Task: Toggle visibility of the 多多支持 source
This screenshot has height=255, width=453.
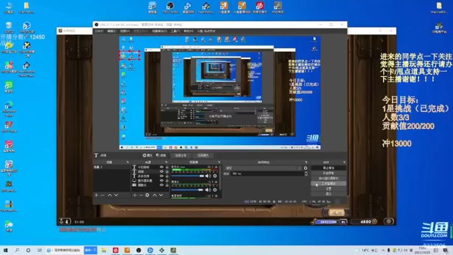Action: pos(161,176)
